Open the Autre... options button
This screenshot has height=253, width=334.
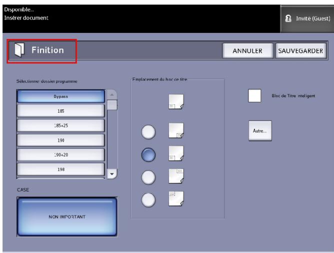260,131
